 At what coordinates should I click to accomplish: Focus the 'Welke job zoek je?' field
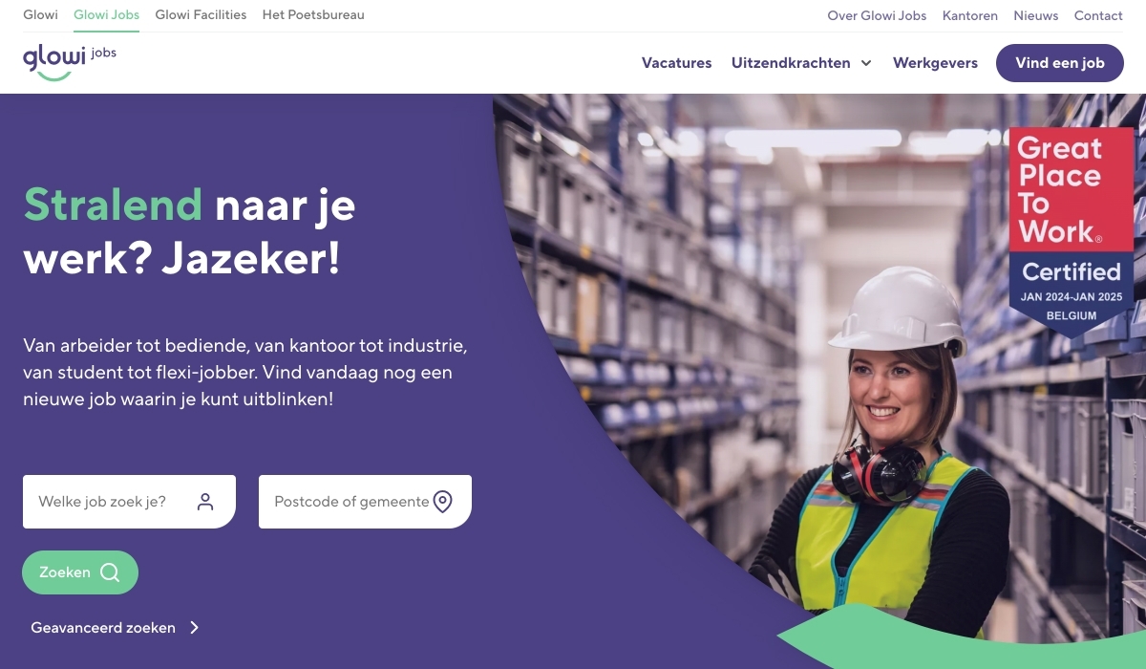(129, 502)
